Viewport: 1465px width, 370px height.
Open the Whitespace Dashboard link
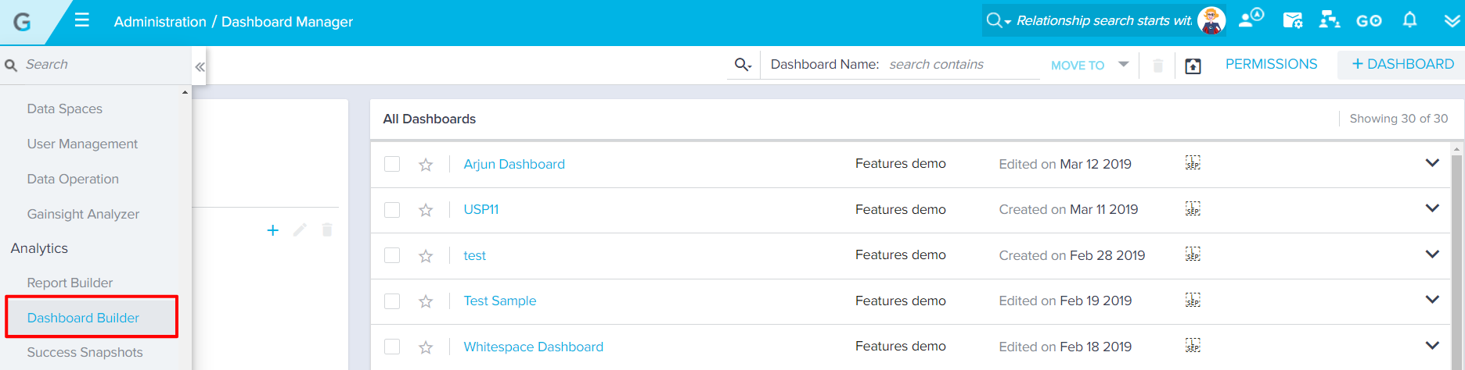(533, 347)
